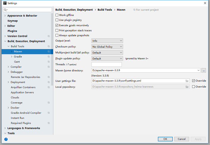Click the project-level icon beside Version Control
The width and height of the screenshot is (210, 145).
[49, 36]
